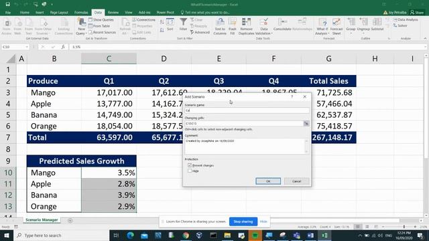This screenshot has width=429, height=241.
Task: Click the Tell me what you want search box
Action: click(x=204, y=12)
